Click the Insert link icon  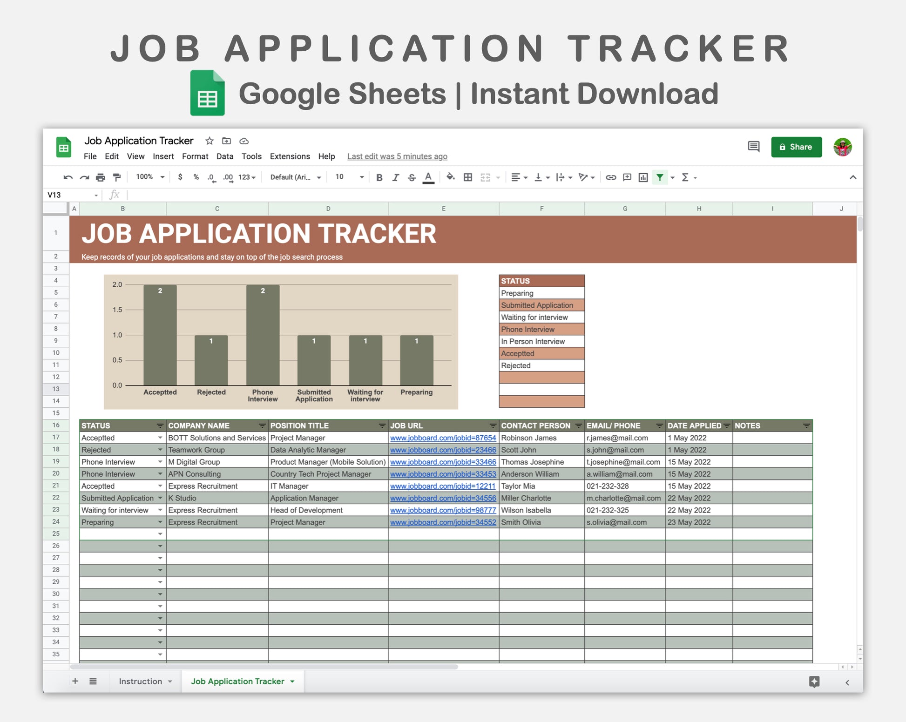tap(611, 177)
